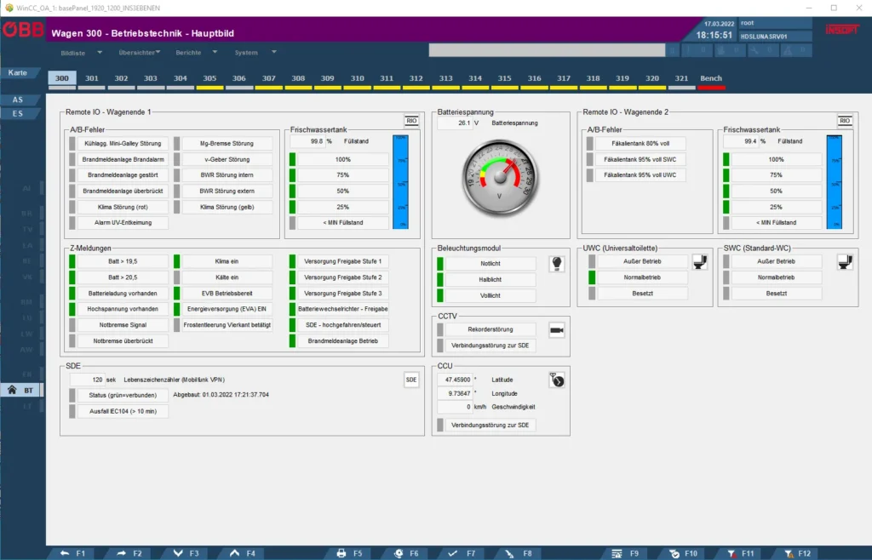The height and width of the screenshot is (560, 872).
Task: Open the Karte sidebar button
Action: coord(19,73)
